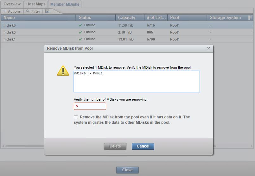Click the Delete button

[115, 146]
